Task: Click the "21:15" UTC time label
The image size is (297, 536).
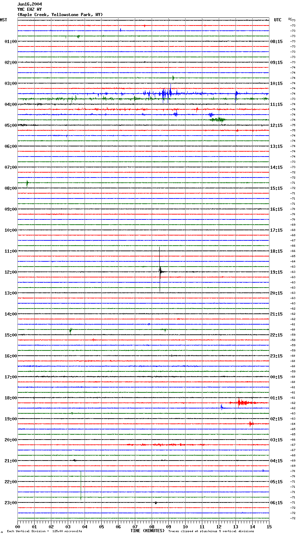Action: tap(276, 314)
